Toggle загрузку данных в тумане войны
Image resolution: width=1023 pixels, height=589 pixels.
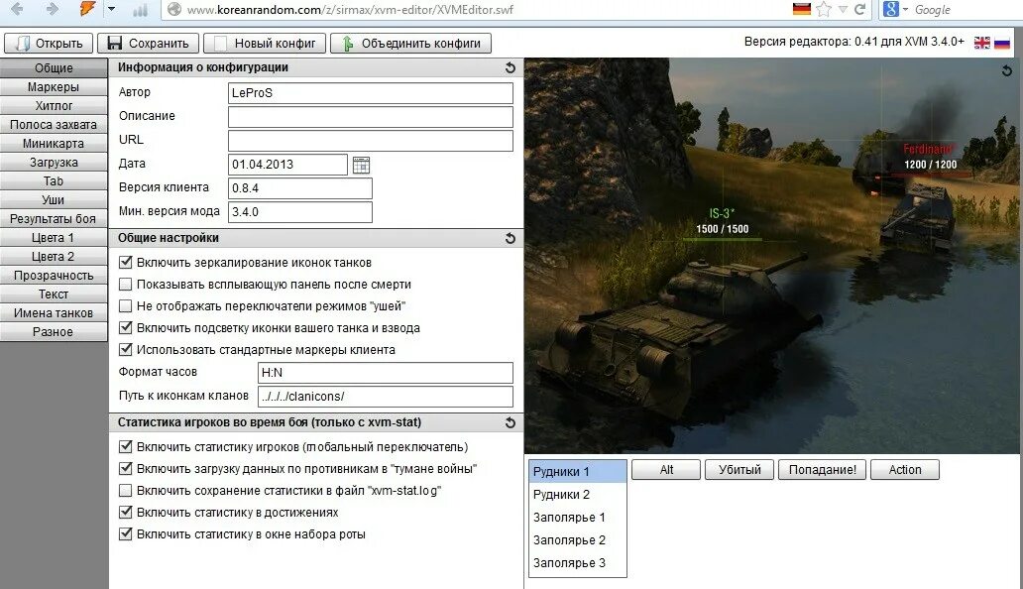[x=125, y=468]
